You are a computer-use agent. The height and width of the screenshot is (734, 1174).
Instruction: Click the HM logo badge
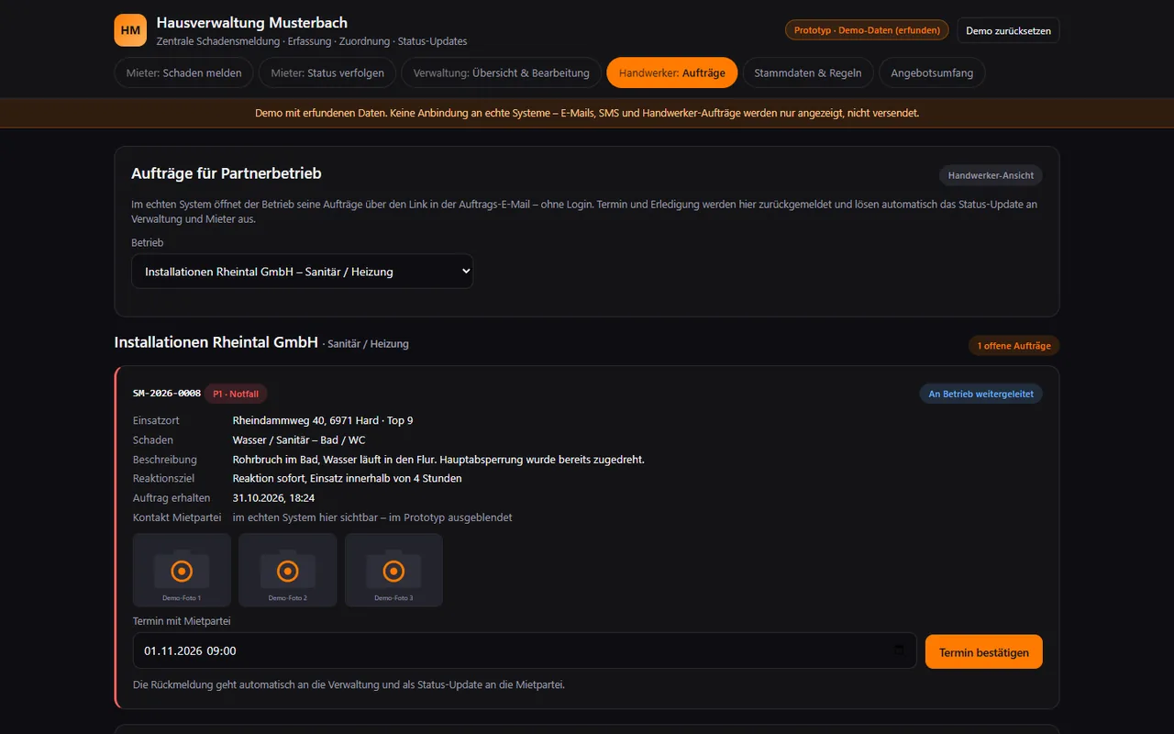[x=130, y=30]
